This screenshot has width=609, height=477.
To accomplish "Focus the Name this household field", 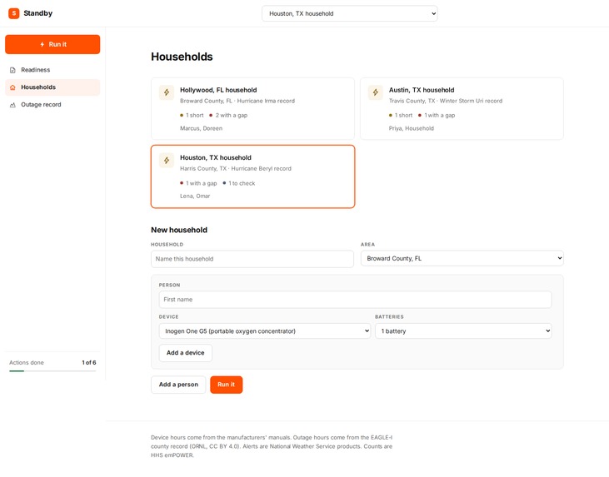I will (252, 259).
